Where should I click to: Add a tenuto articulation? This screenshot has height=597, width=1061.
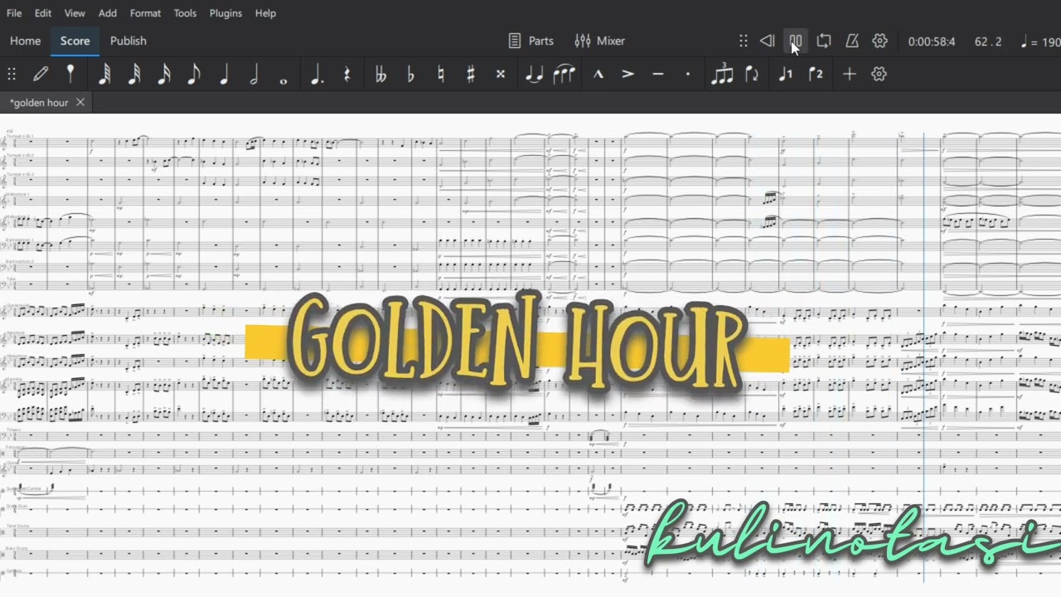point(657,75)
